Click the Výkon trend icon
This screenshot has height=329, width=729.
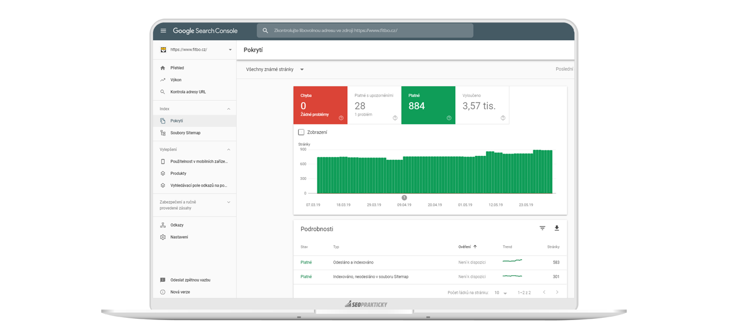point(163,80)
